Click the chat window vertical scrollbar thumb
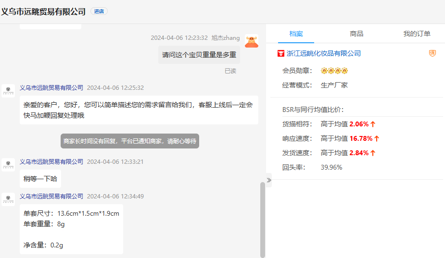 (x=263, y=219)
